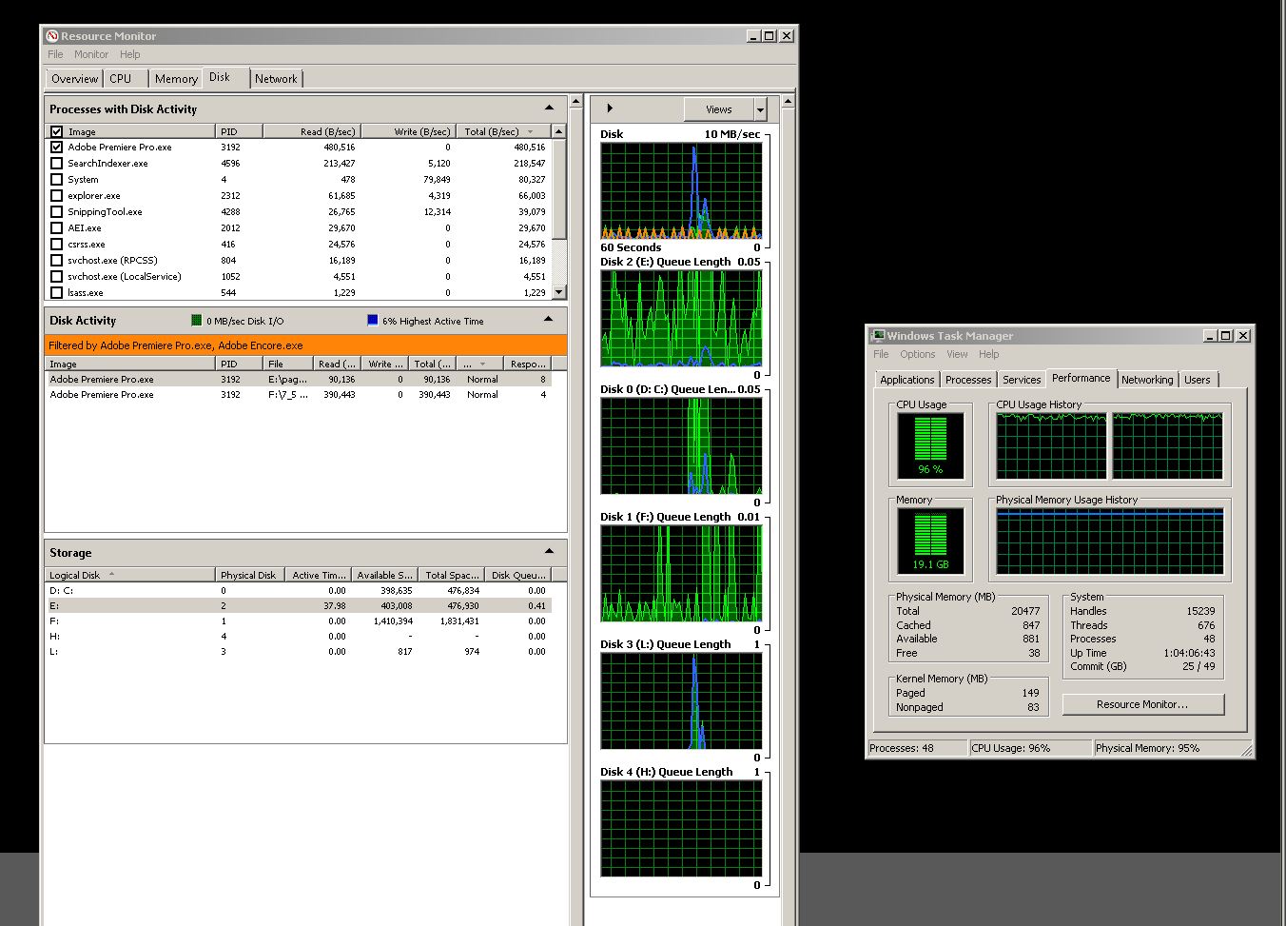Screen dimensions: 1286x926
Task: Collapse Processes with Disk Activity section
Action: click(x=549, y=108)
